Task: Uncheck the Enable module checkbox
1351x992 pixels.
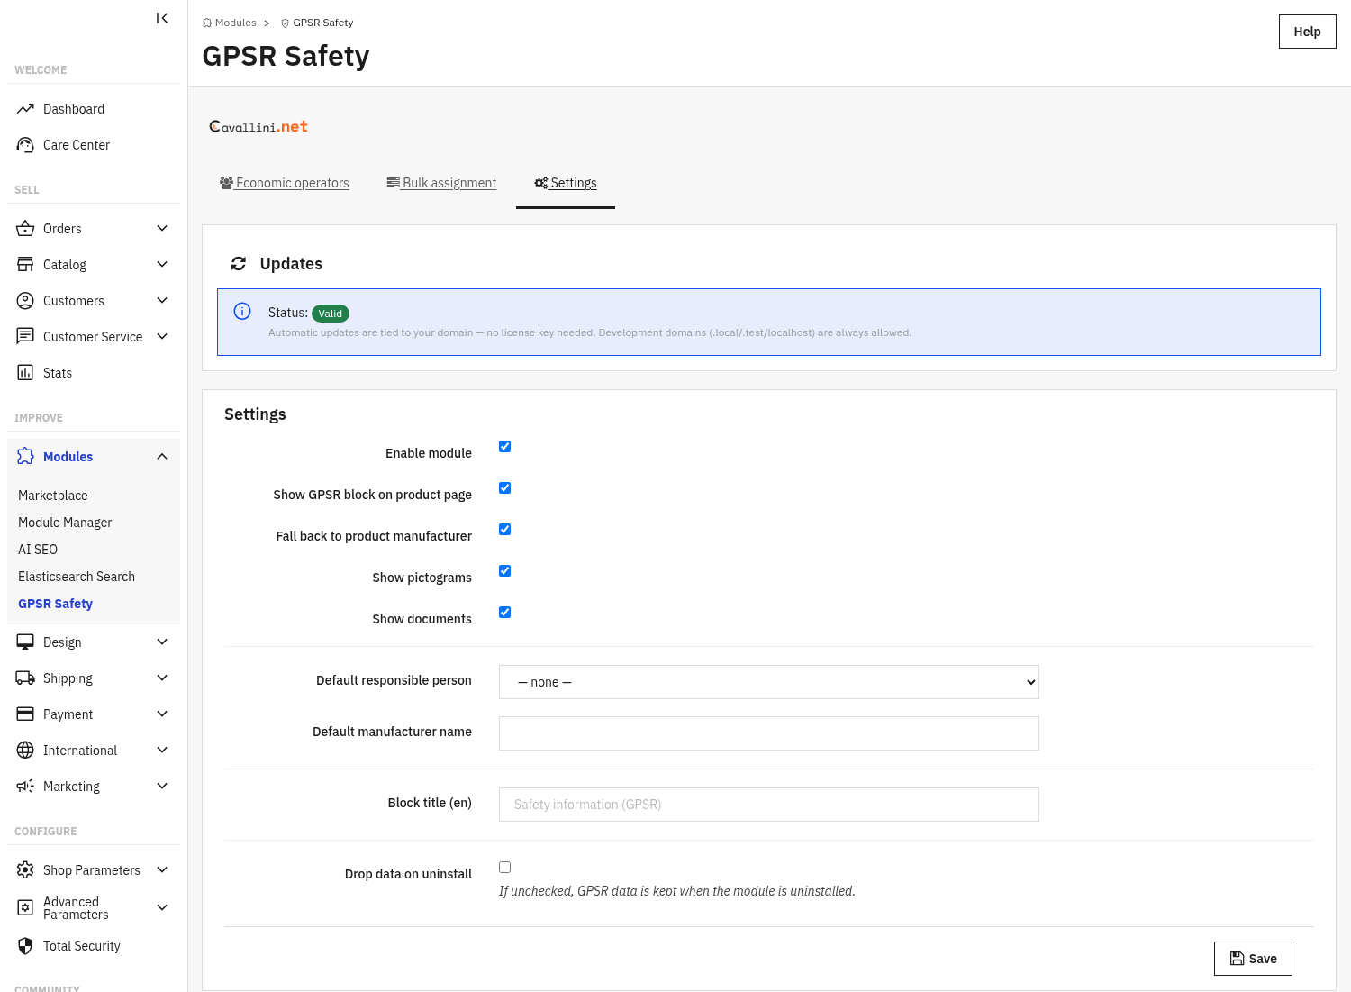Action: coord(505,447)
